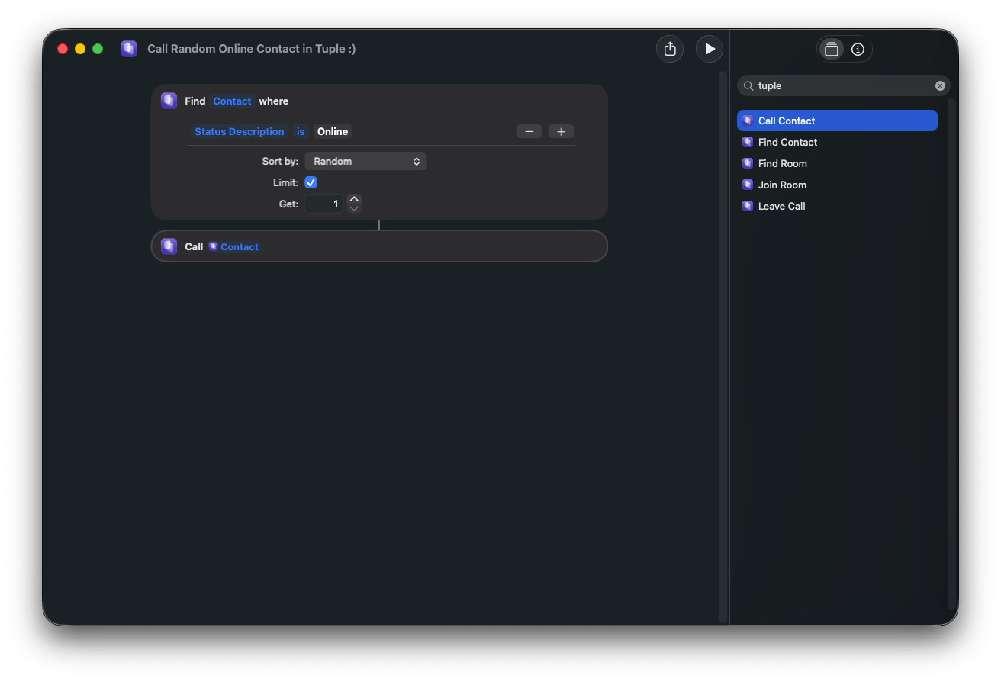Click shortcut icon next to title

tap(129, 49)
